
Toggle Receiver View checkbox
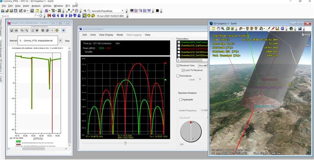coord(178,65)
